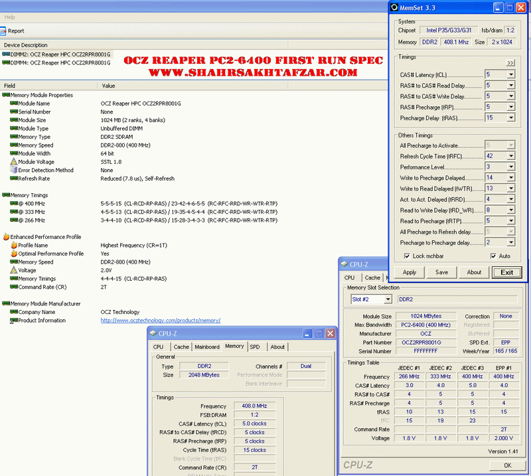
Task: Click Memory Module Manufacturer group icon
Action: click(6, 303)
